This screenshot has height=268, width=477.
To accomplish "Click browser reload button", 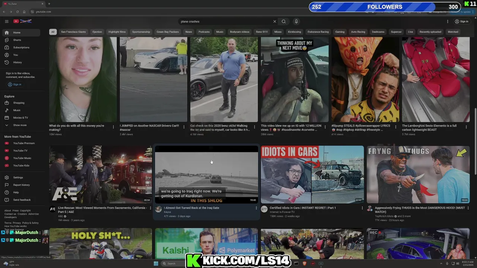I will [x=18, y=12].
